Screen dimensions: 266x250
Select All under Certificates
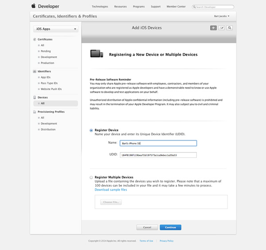click(43, 45)
